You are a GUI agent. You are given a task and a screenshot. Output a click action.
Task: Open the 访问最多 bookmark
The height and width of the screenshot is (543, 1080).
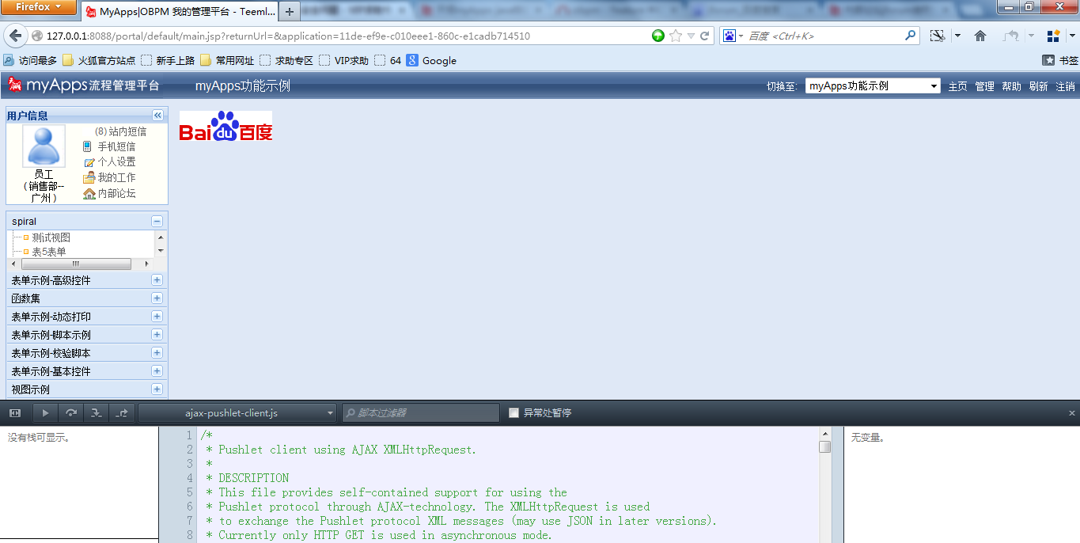(x=30, y=60)
